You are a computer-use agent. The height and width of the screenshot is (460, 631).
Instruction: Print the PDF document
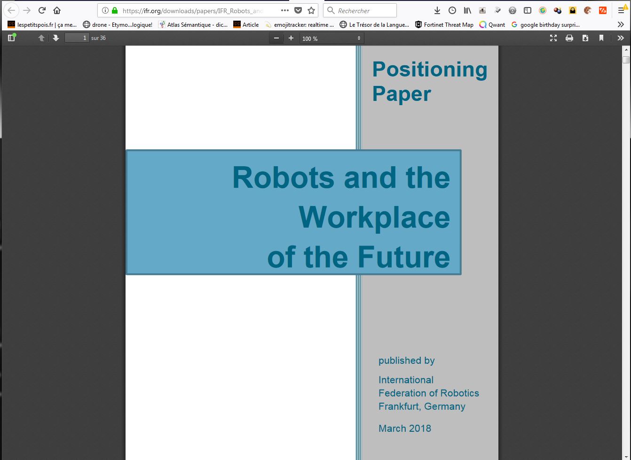[x=569, y=38]
